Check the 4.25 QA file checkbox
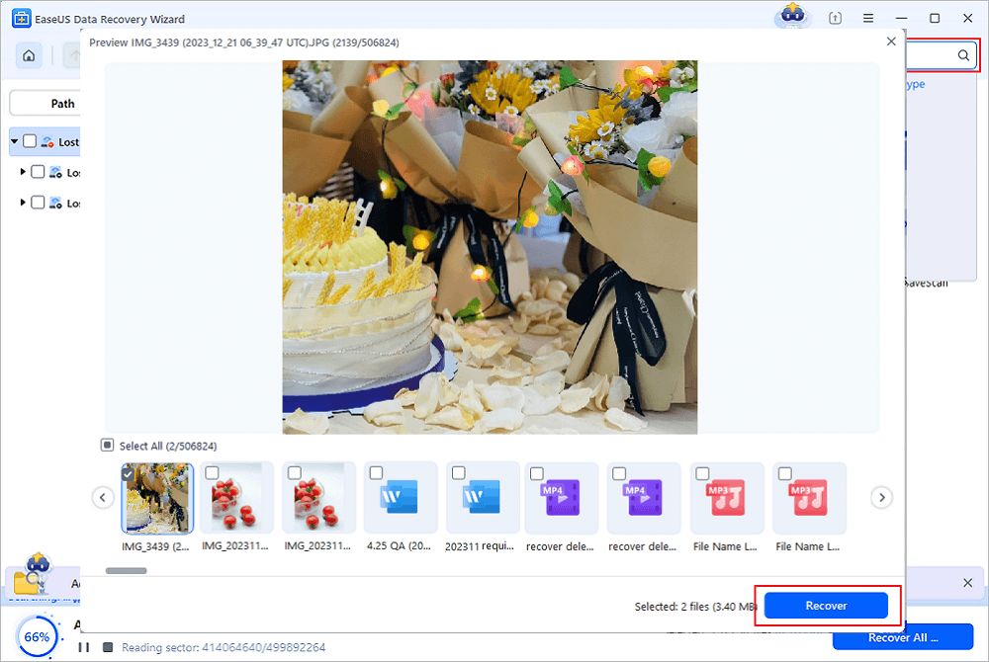 376,472
